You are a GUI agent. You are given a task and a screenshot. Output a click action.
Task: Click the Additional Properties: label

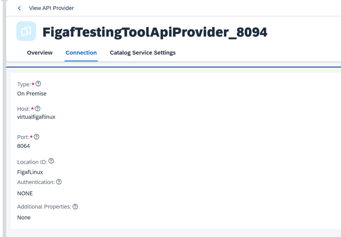click(44, 207)
